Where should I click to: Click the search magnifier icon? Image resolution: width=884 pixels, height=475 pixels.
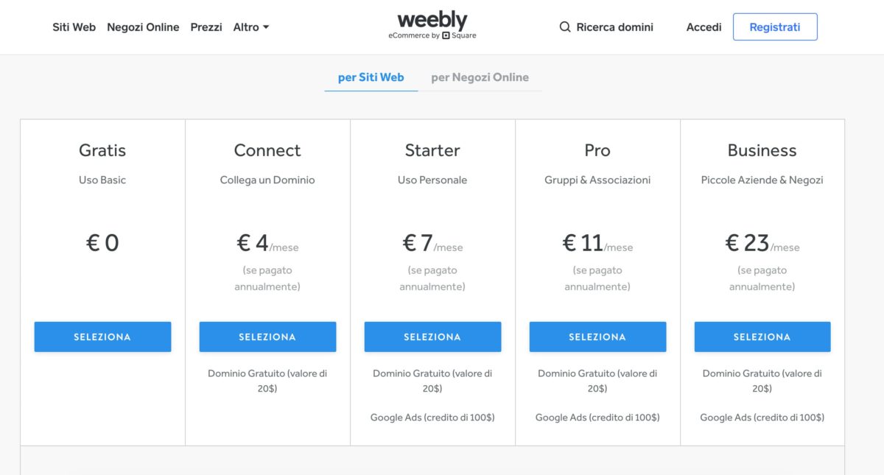(565, 27)
